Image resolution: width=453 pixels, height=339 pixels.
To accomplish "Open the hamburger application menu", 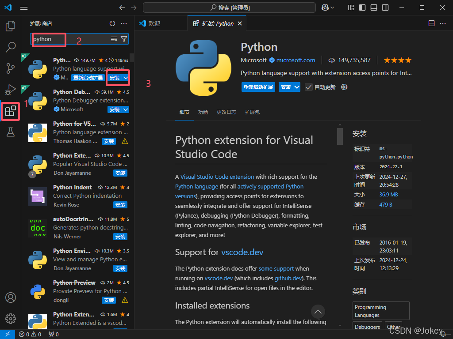I will pyautogui.click(x=24, y=8).
